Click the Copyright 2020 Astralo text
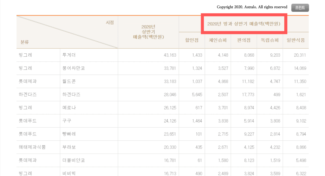 [x=252, y=7]
